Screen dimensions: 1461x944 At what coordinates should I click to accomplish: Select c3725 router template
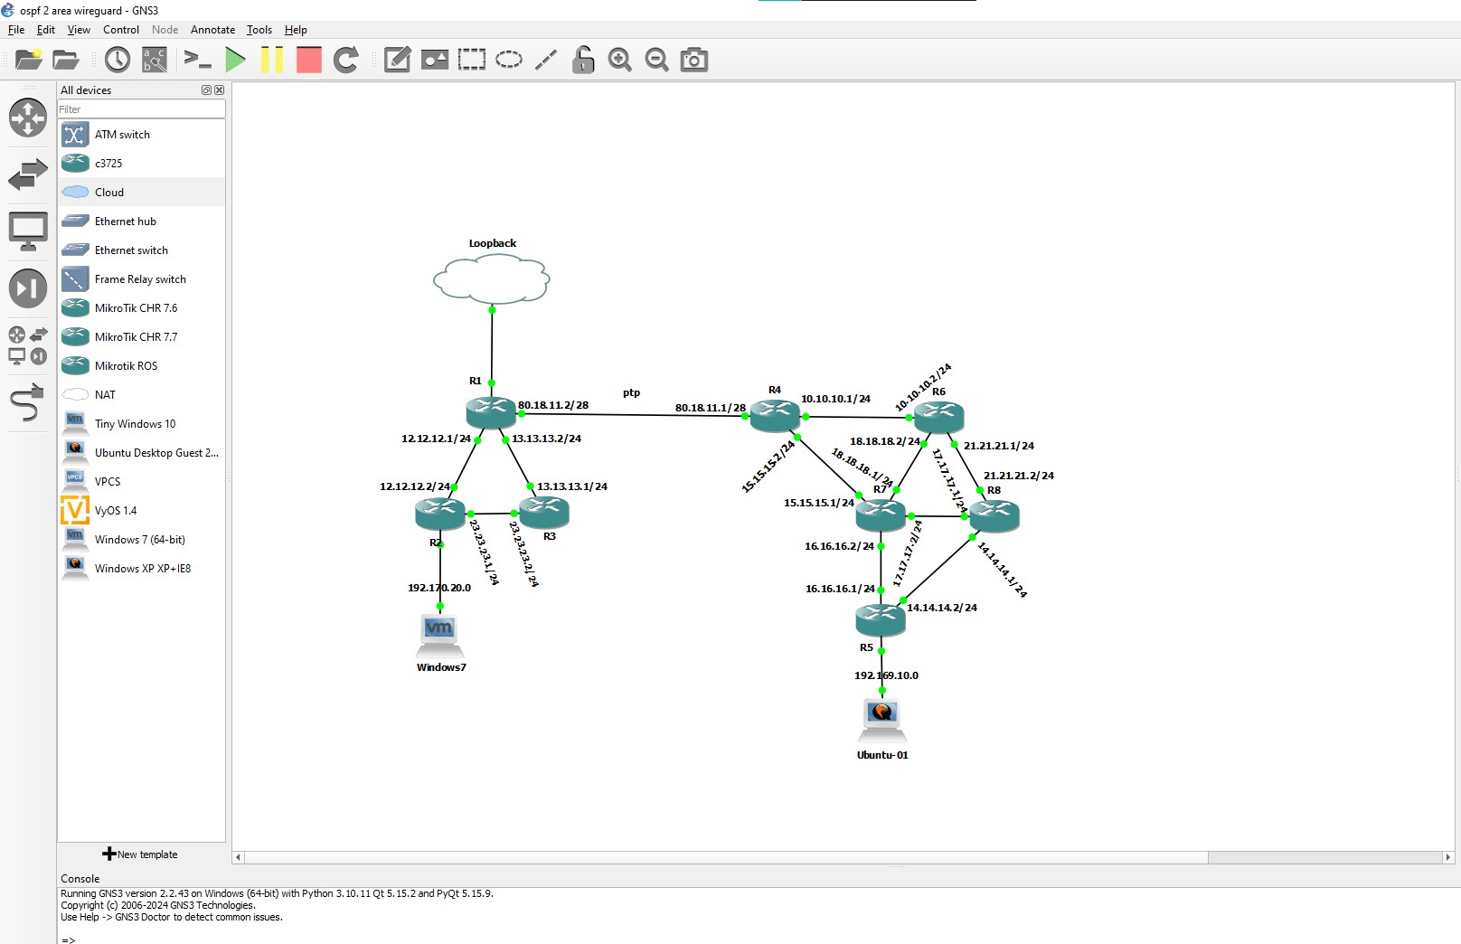coord(141,164)
